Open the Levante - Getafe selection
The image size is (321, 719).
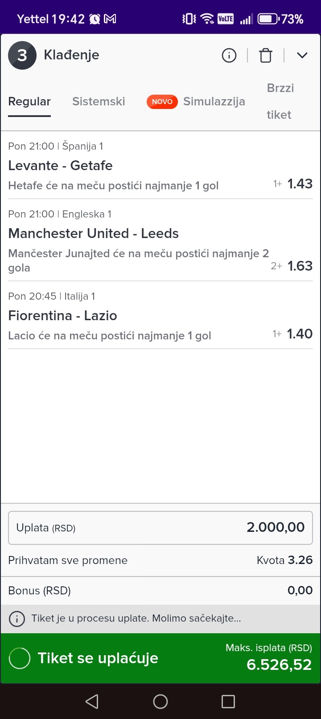(x=60, y=166)
